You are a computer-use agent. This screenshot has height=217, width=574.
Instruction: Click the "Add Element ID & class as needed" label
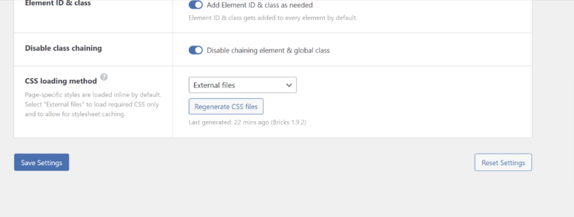pos(259,5)
